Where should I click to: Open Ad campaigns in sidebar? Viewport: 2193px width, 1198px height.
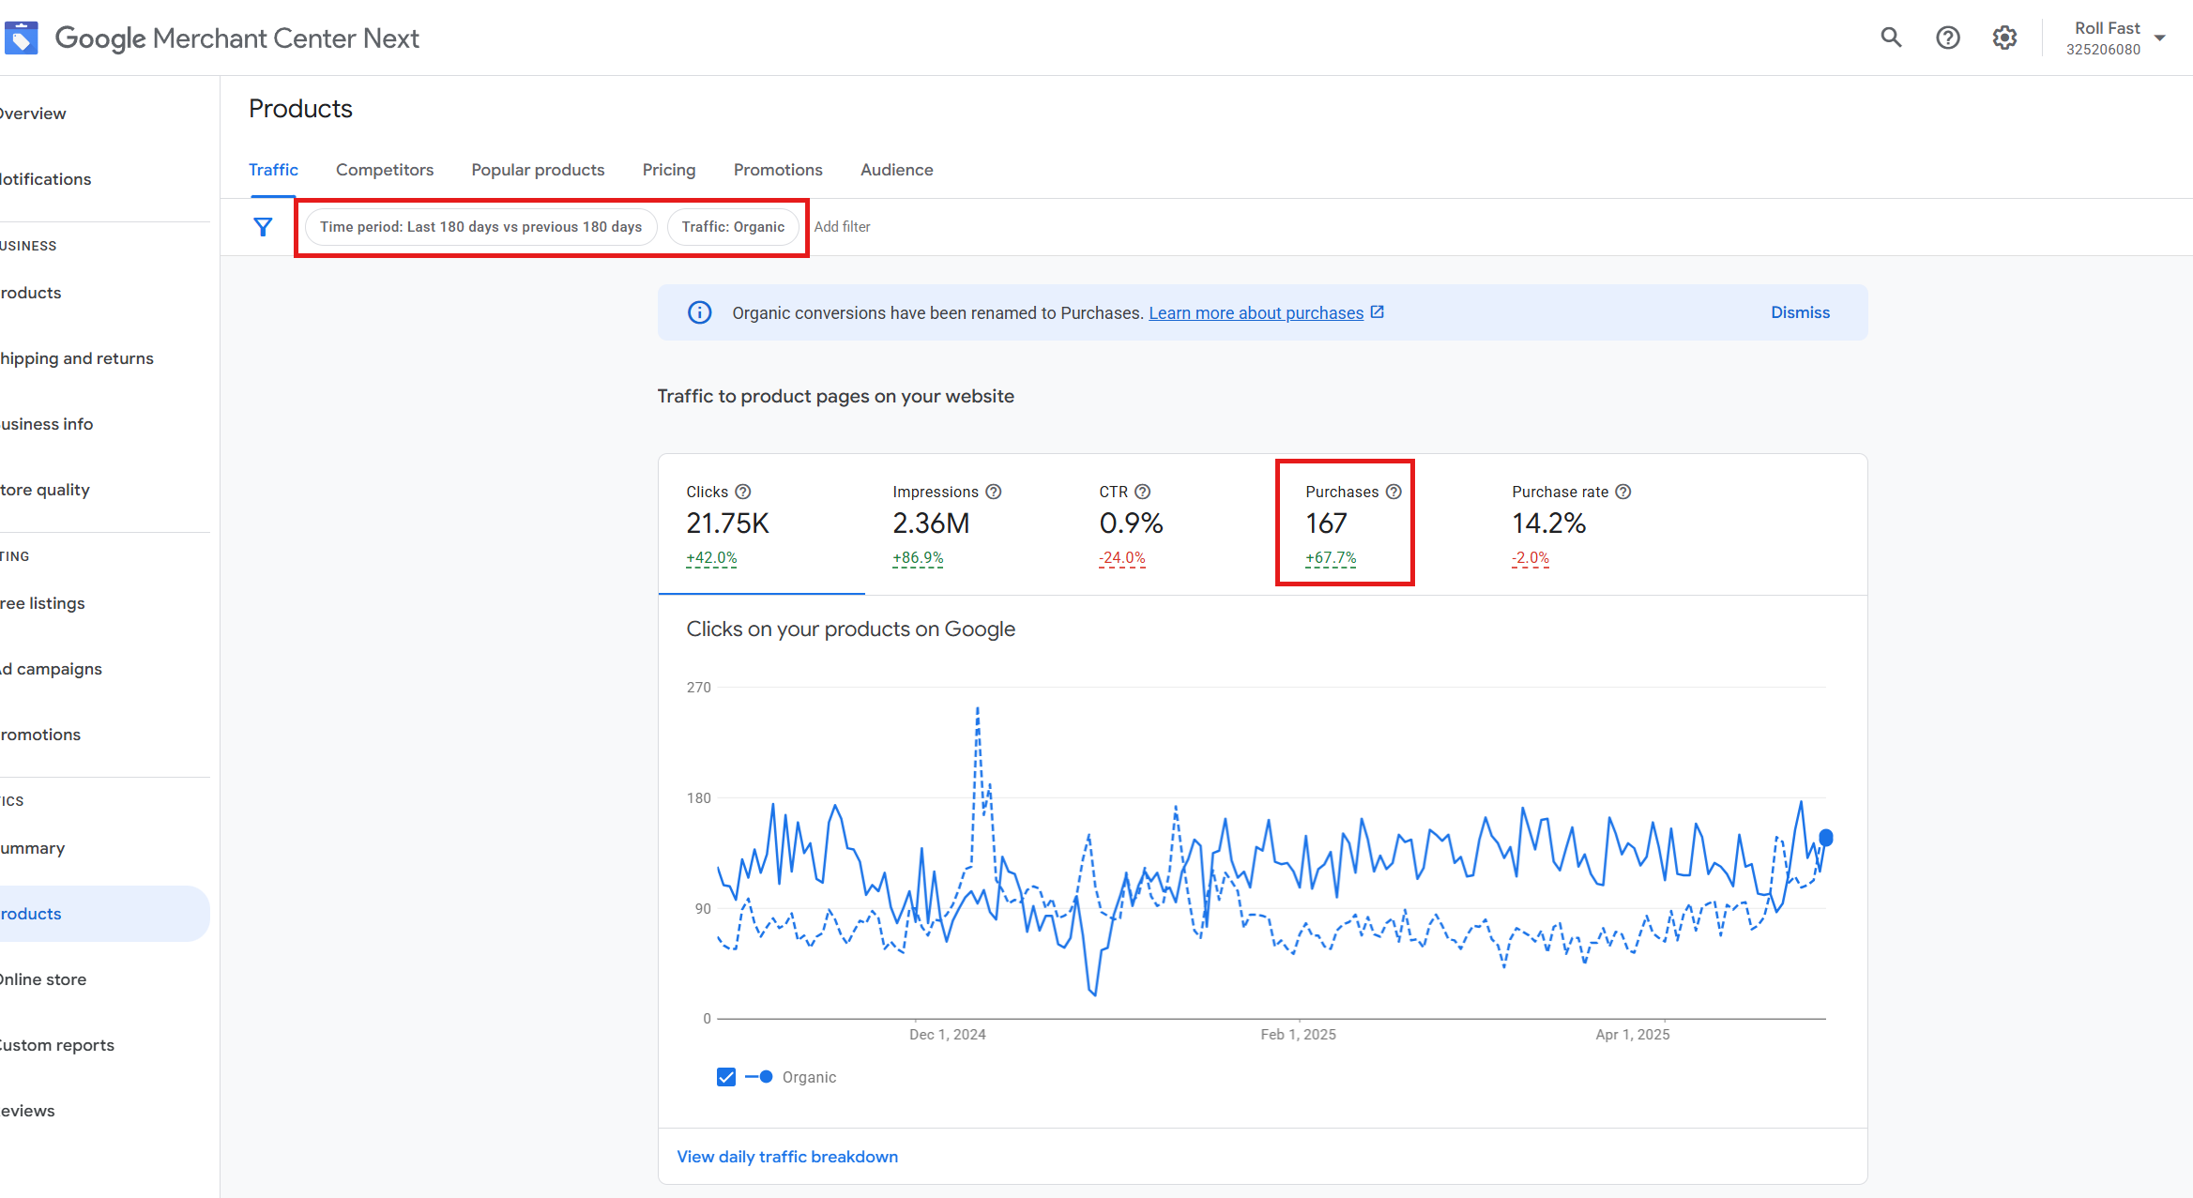105,669
